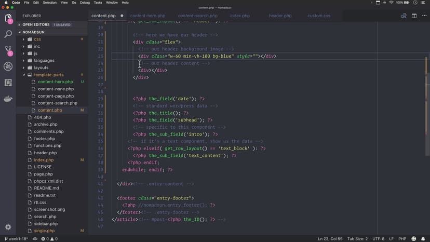Screen dimensions: 430x242
Task: Expand the OPEN EDITORS section
Action: 20,24
